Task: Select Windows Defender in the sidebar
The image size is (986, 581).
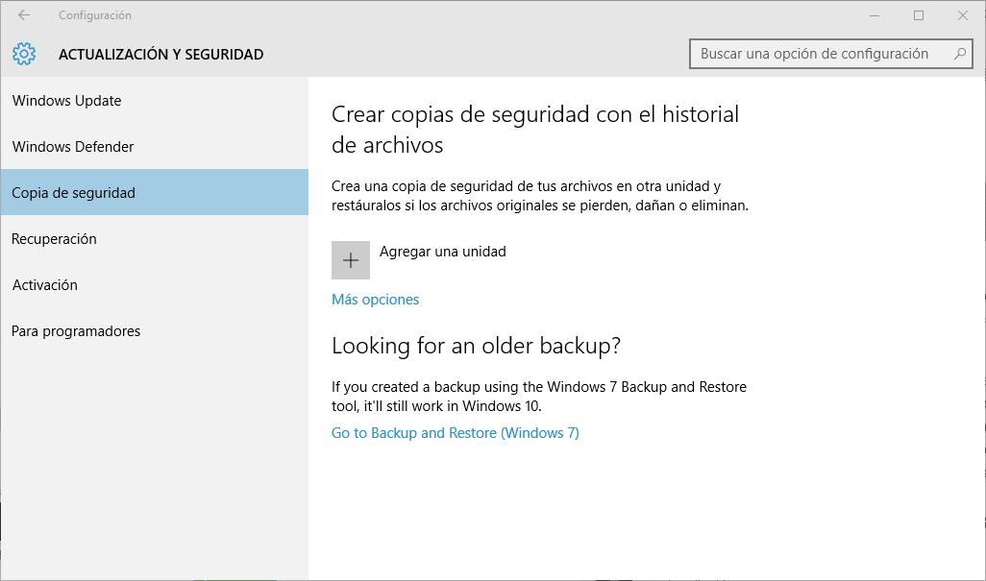Action: pos(73,147)
